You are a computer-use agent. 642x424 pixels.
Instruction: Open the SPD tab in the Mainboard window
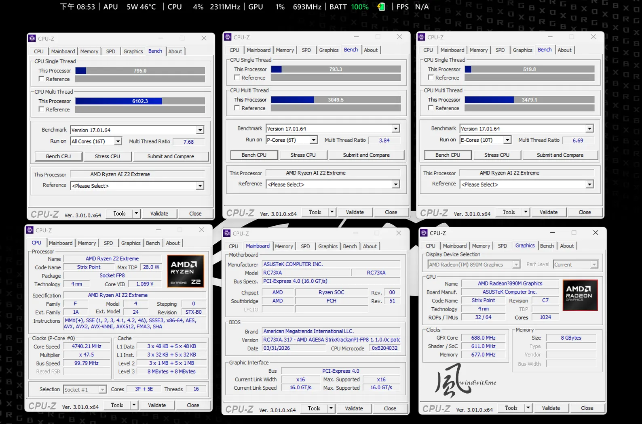click(x=306, y=246)
